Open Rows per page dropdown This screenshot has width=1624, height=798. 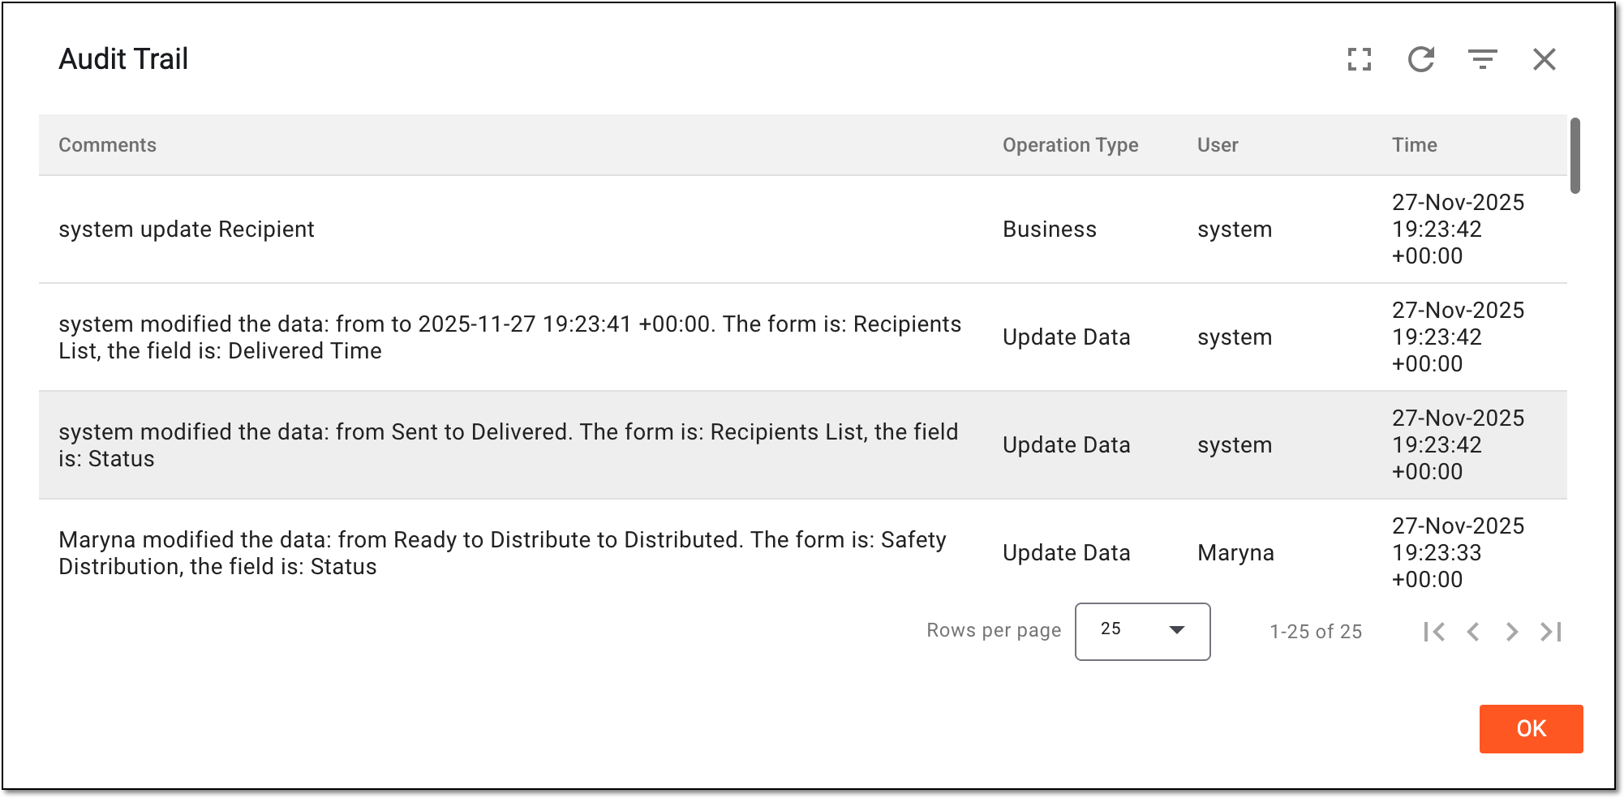pyautogui.click(x=1142, y=631)
